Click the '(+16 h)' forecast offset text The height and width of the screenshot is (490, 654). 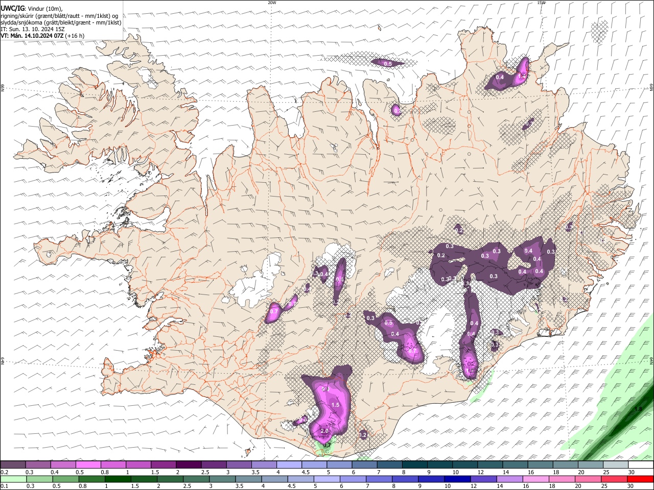coord(75,36)
